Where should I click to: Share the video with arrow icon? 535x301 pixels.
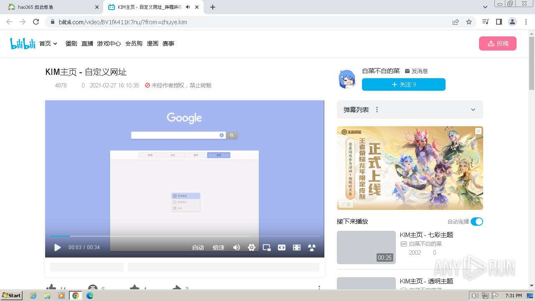point(177,288)
